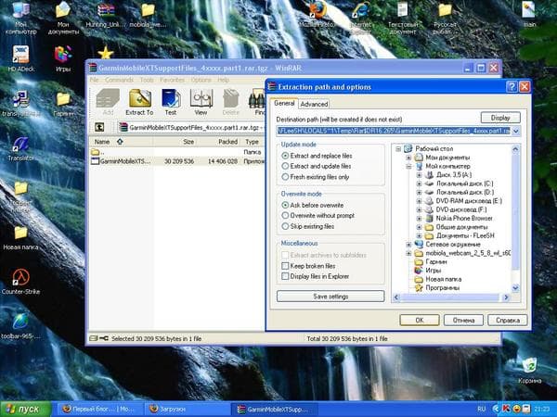Select the Новая папка desktop folder
The image size is (557, 417).
coord(20,237)
